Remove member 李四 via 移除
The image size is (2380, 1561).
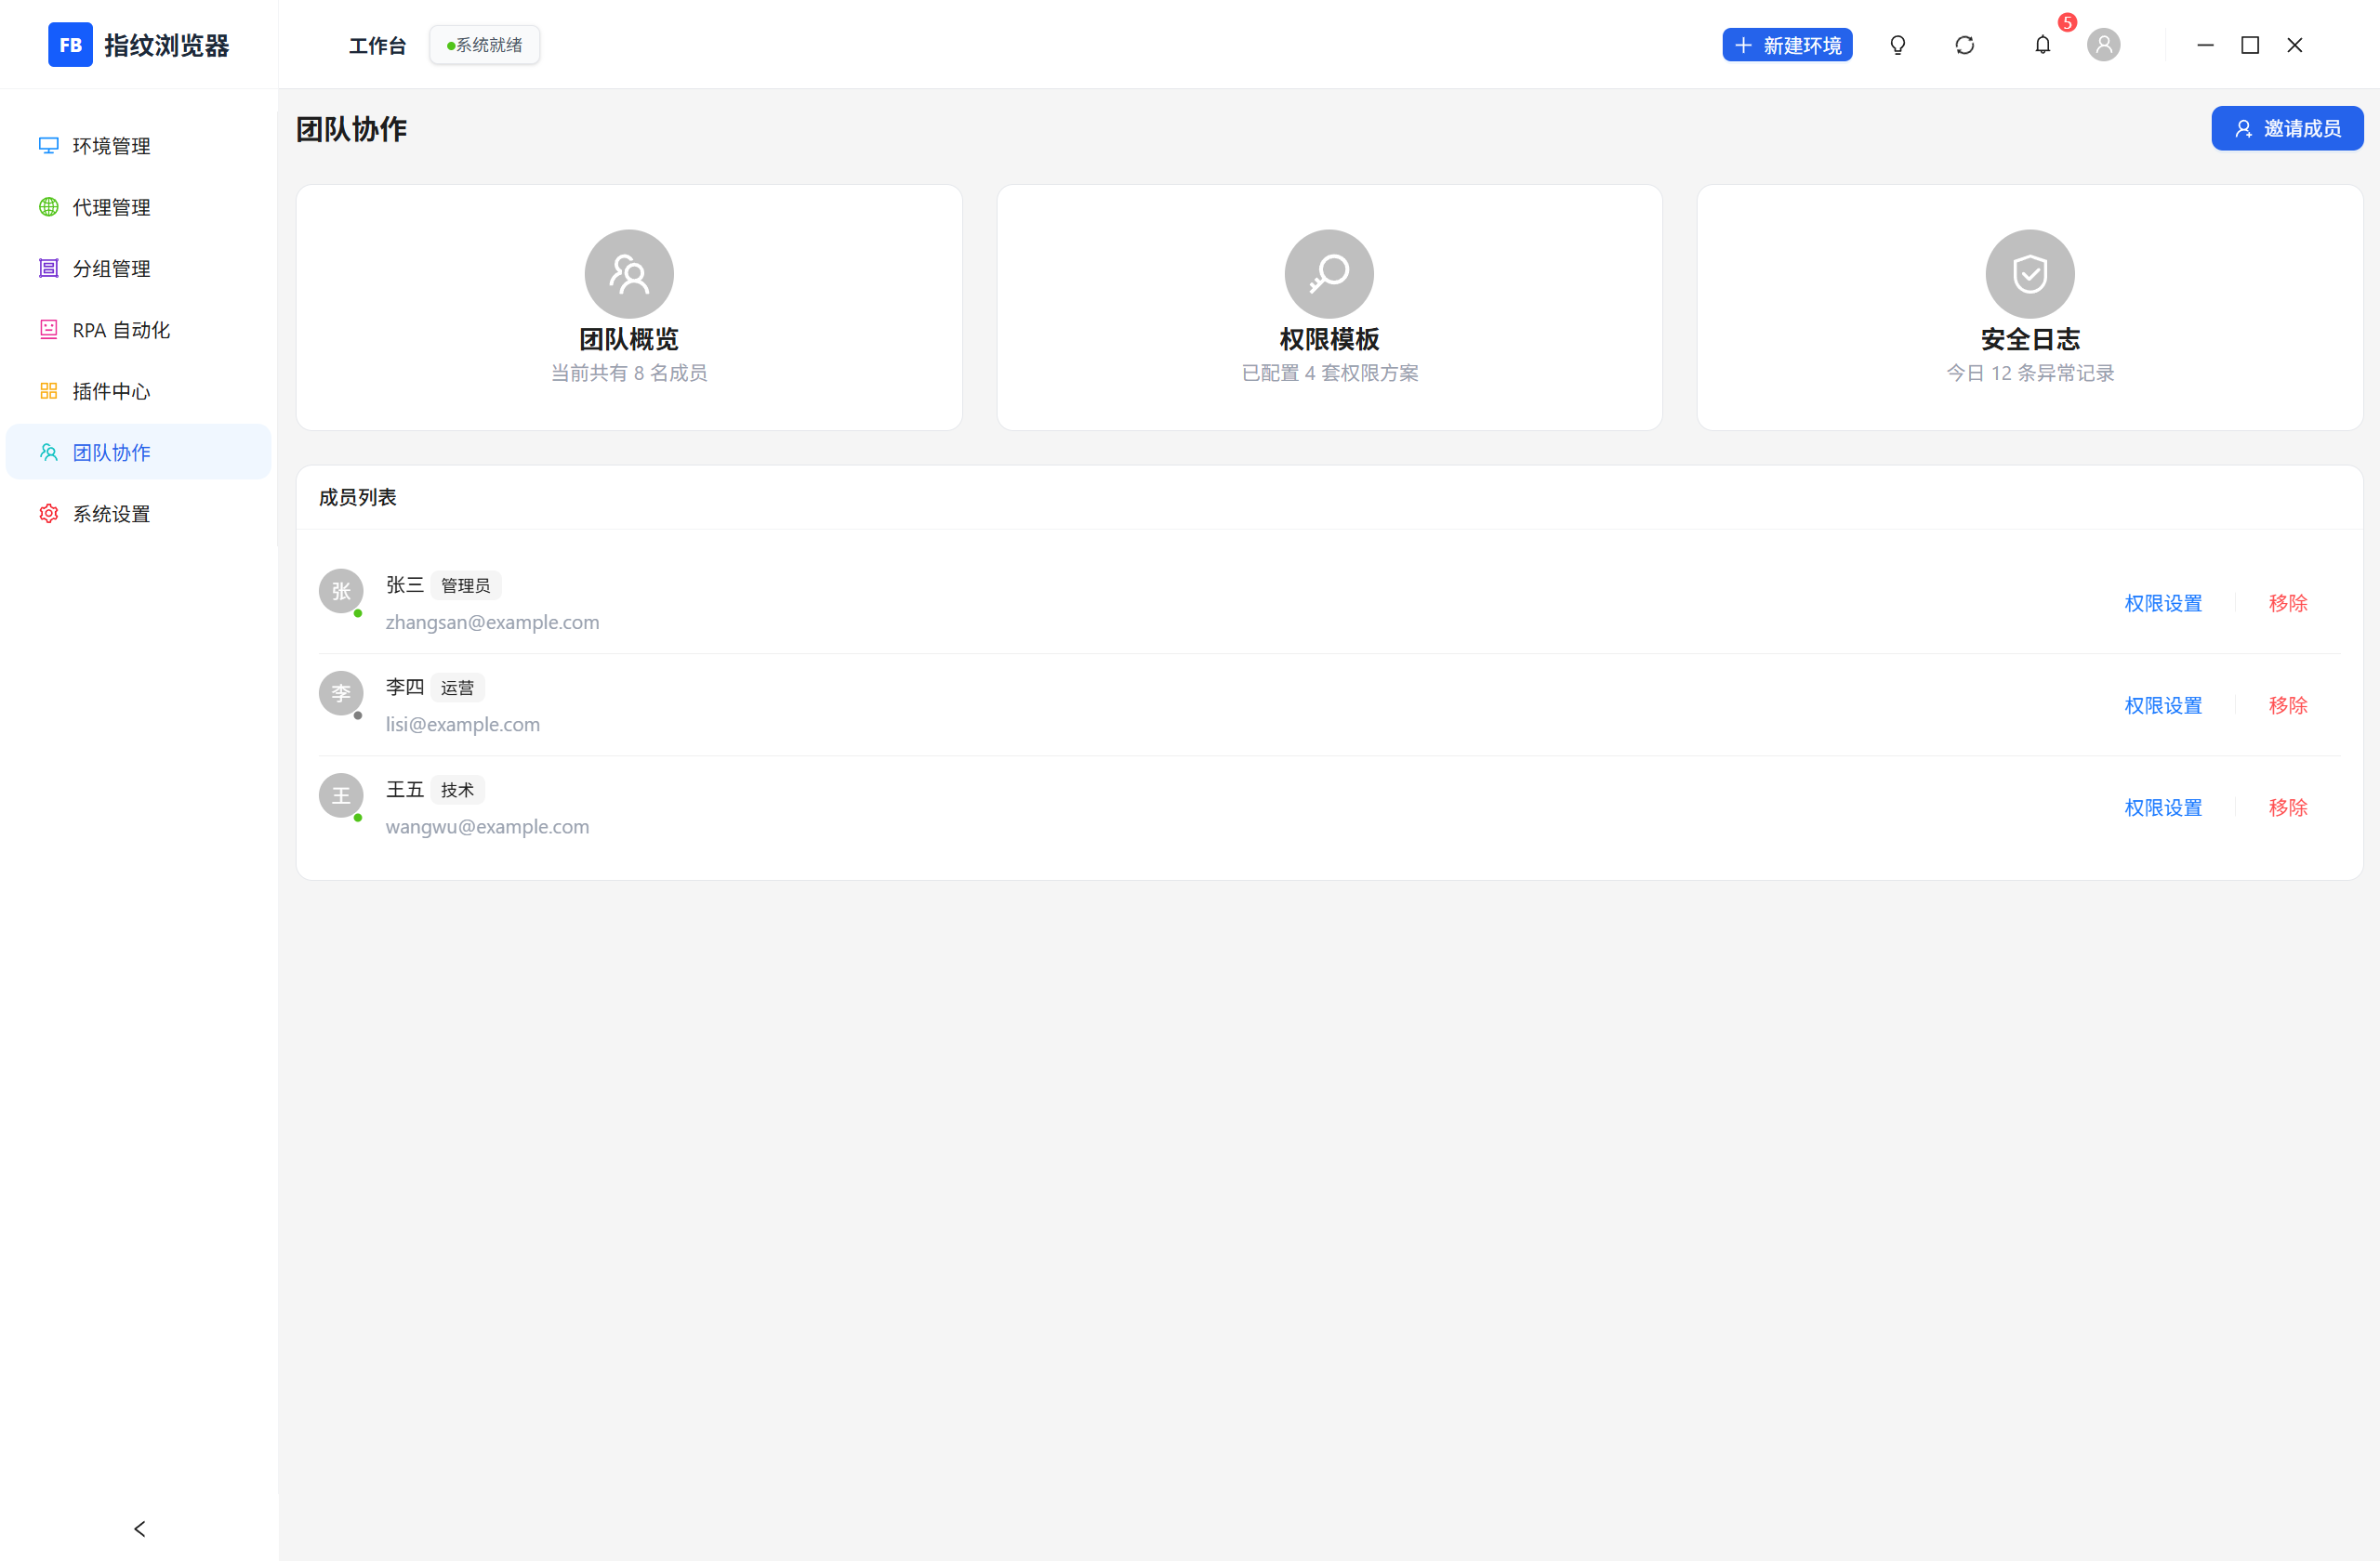pos(2288,704)
